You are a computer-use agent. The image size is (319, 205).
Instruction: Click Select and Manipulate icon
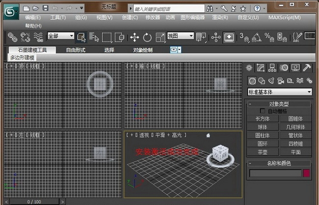click(216, 37)
